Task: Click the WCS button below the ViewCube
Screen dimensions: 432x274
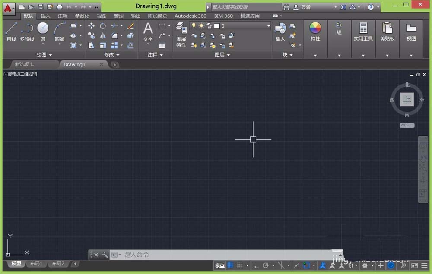Action: [x=407, y=125]
